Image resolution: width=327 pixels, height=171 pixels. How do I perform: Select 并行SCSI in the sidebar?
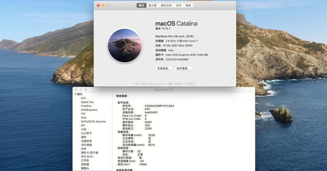[x=87, y=156]
